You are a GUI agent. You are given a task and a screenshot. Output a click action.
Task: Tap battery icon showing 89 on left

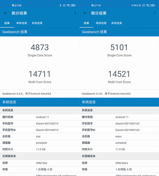tap(73, 5)
